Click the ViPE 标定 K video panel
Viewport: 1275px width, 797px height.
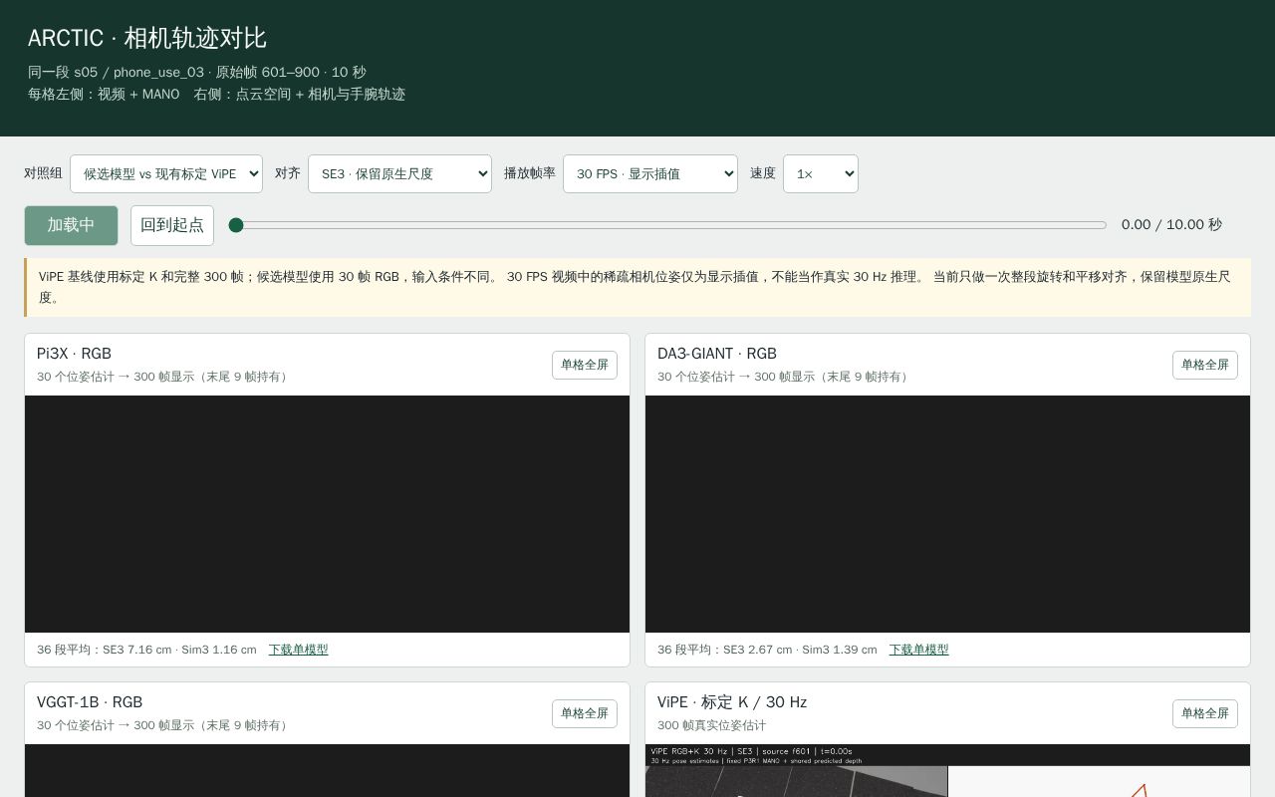(947, 770)
